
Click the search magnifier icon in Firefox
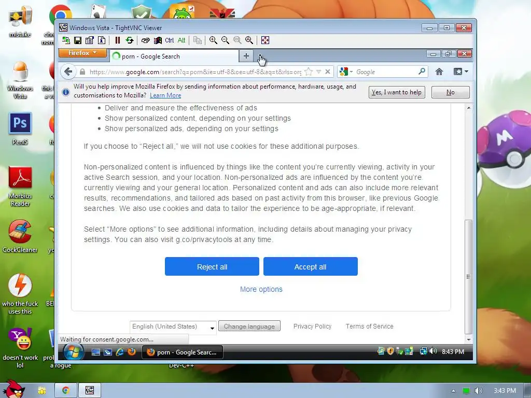coord(422,72)
